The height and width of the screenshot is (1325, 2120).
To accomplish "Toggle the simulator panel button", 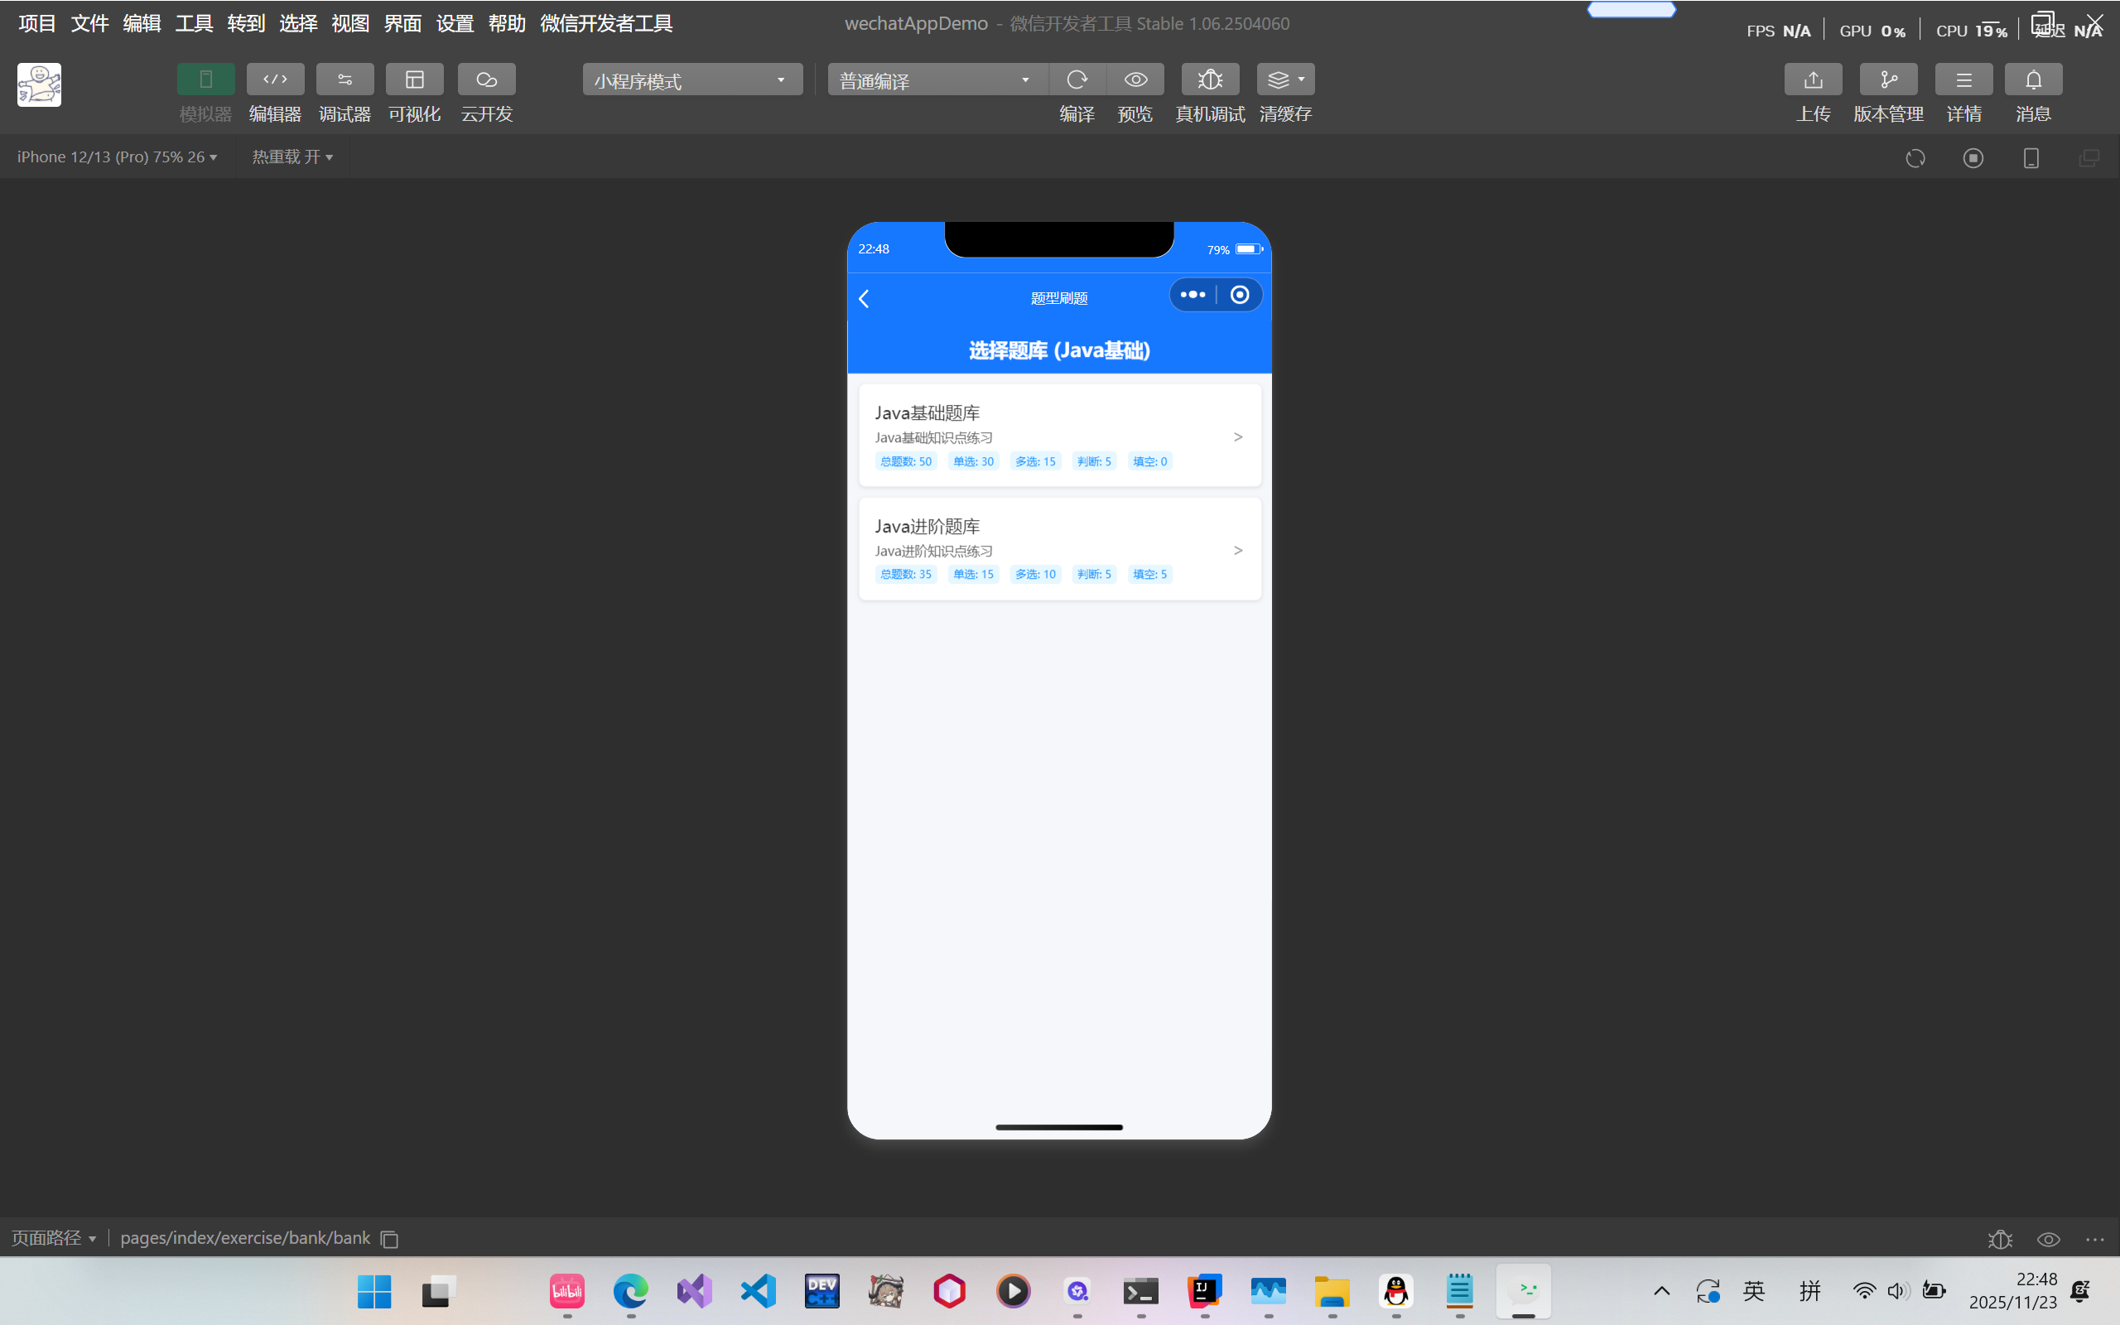I will 205,79.
